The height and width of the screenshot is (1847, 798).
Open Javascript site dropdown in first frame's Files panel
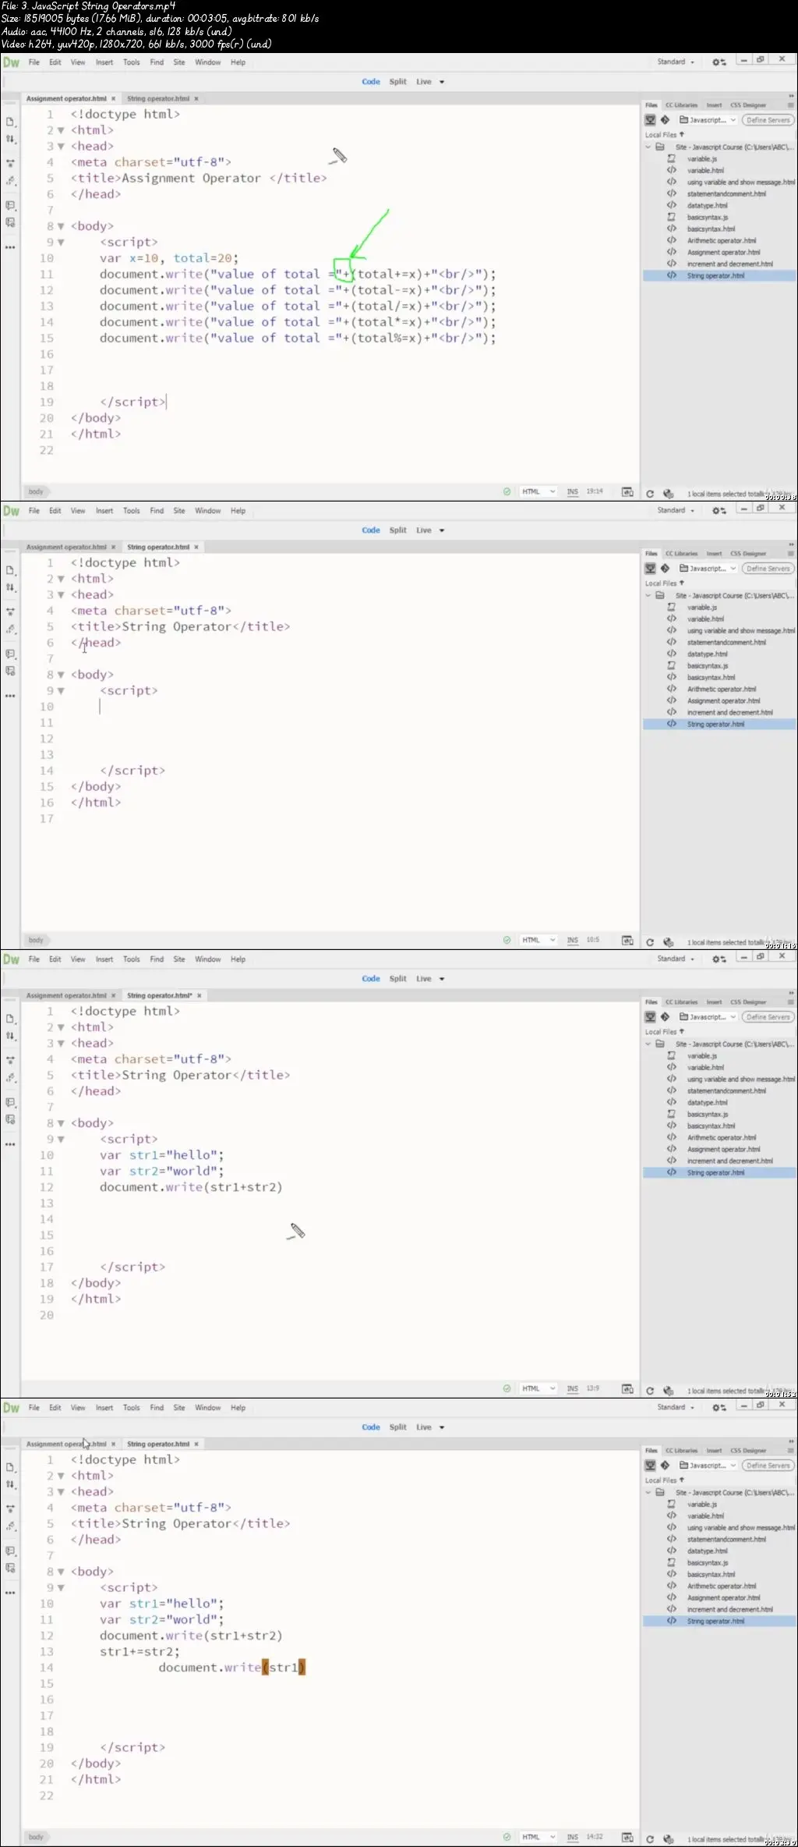pos(708,120)
